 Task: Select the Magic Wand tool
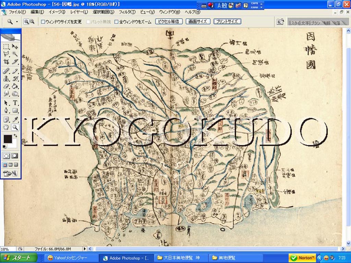pos(15,54)
